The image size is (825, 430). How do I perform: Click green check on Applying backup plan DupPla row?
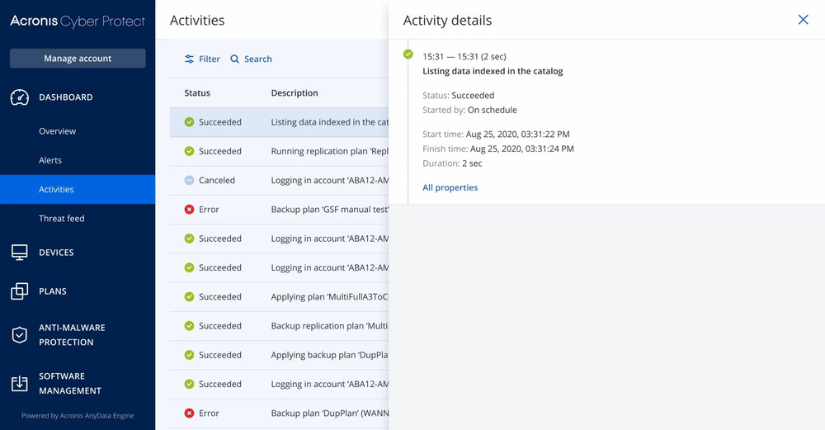tap(190, 355)
